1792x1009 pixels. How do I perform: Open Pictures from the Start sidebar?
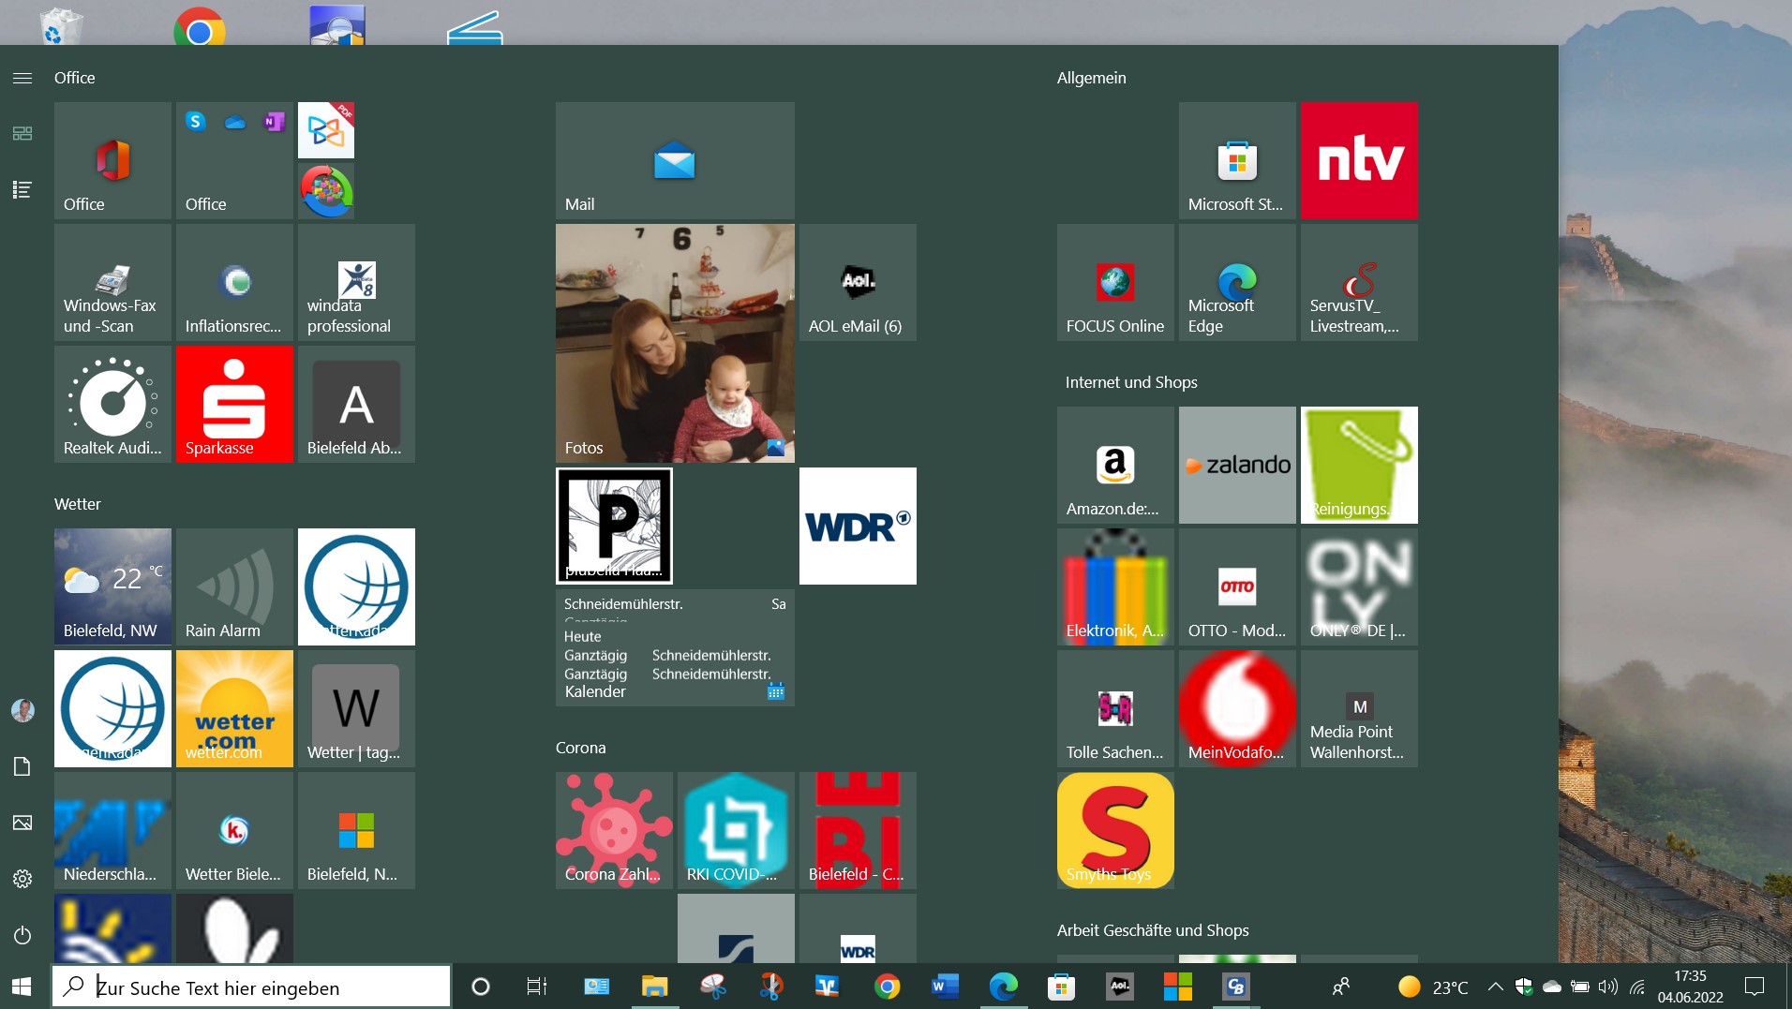(x=22, y=823)
